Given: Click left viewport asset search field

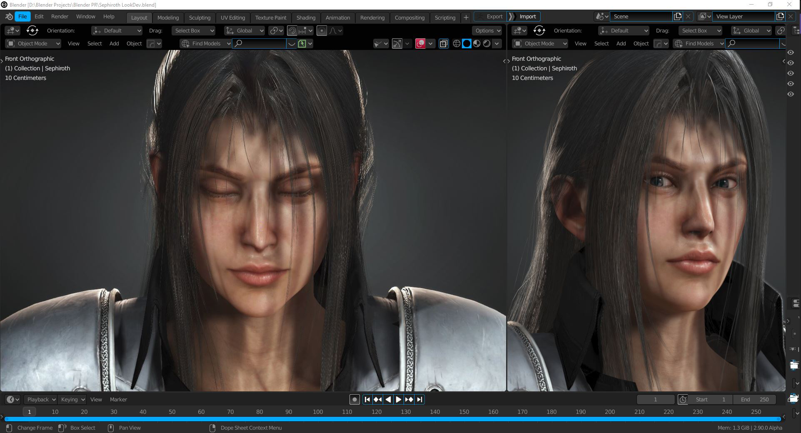Looking at the screenshot, I should point(259,44).
